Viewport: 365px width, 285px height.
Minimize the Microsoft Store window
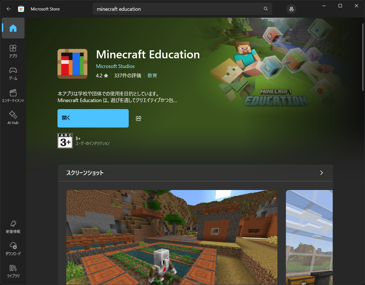pos(324,6)
